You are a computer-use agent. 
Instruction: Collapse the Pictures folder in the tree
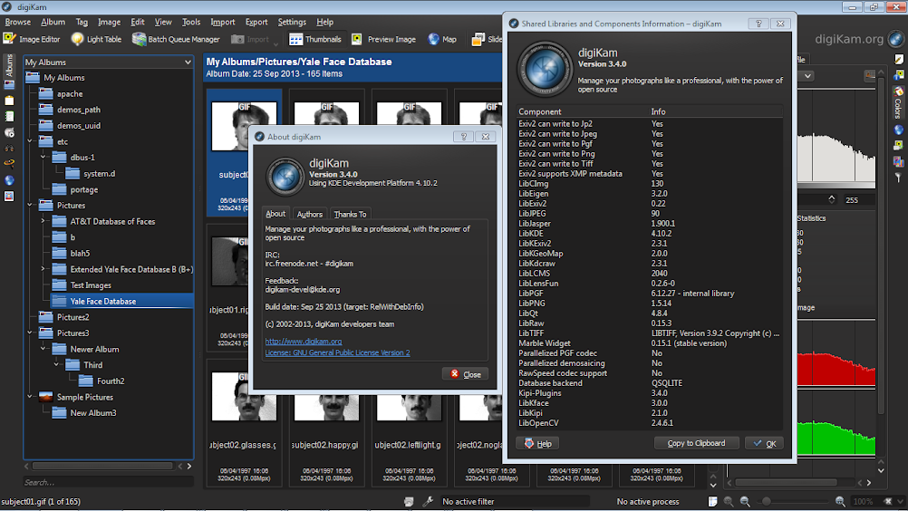tap(30, 206)
